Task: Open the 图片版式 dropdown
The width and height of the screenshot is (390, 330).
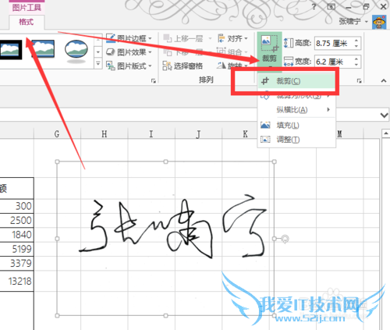Action: [129, 66]
